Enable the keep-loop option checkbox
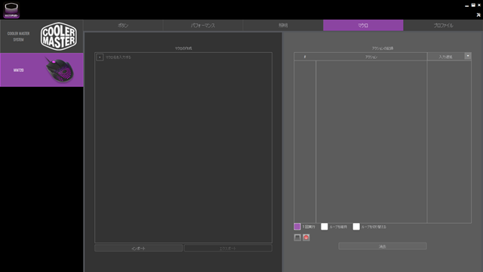This screenshot has width=483, height=272. [x=325, y=227]
